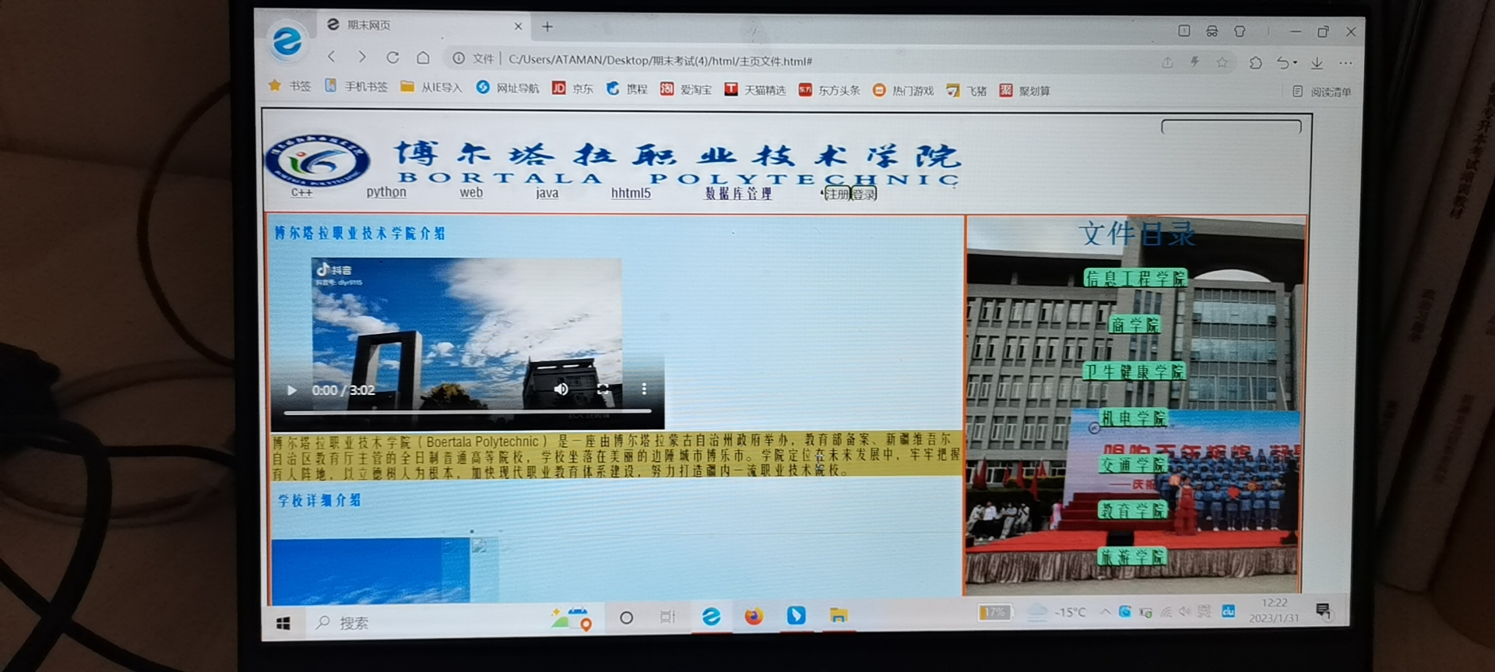Open the 机电学院 directory button
Viewport: 1495px width, 672px height.
click(x=1133, y=418)
